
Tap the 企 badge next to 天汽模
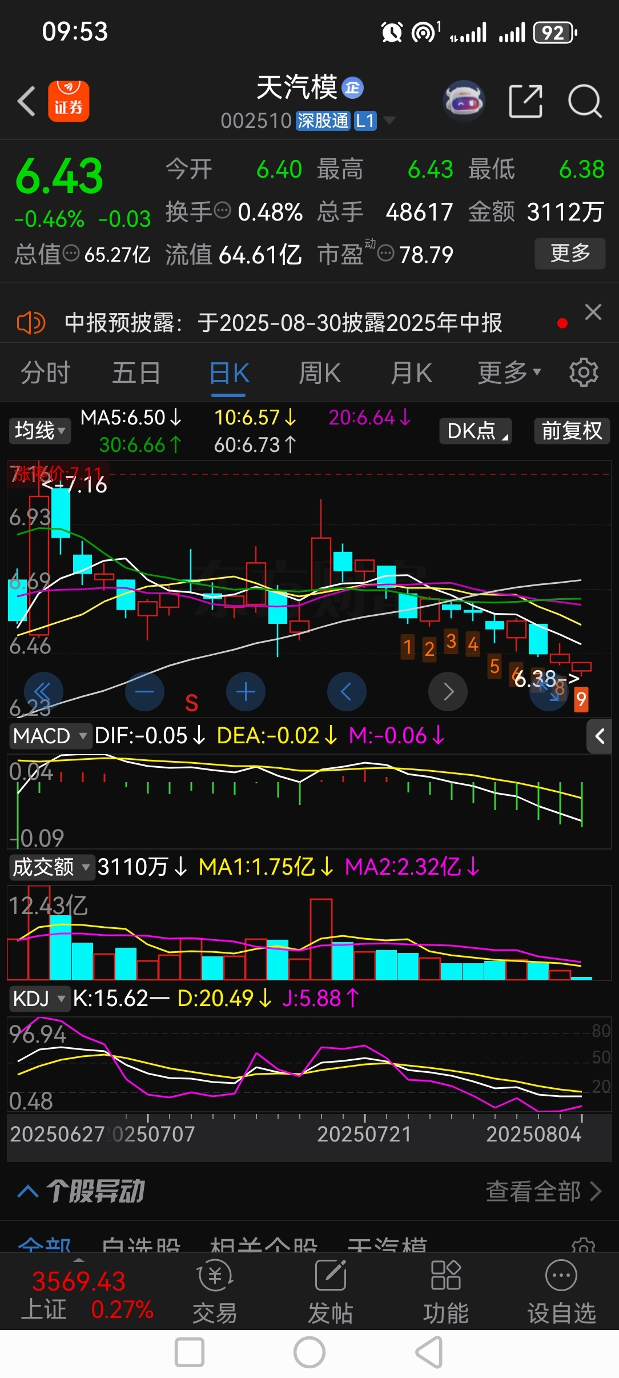353,87
